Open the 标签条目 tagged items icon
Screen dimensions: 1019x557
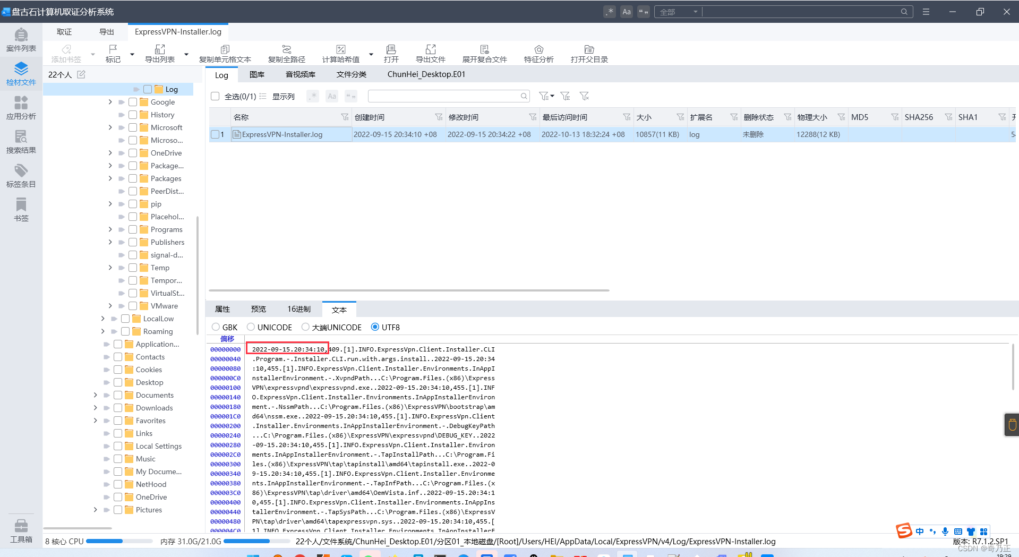21,176
